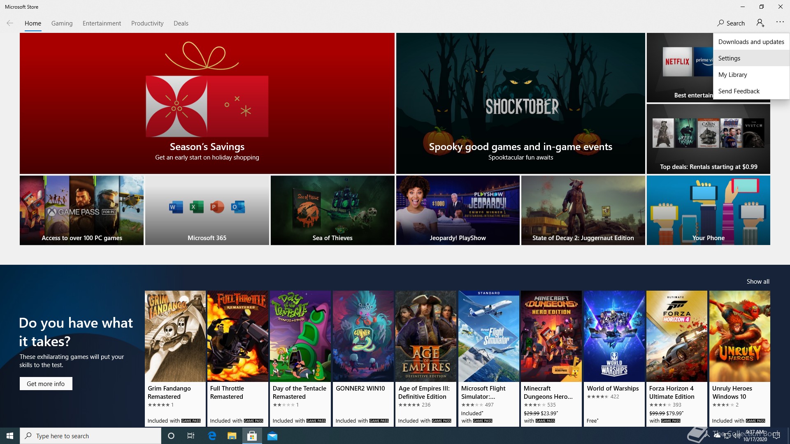Toggle the See more ellipsis menu
790x444 pixels.
tap(780, 22)
